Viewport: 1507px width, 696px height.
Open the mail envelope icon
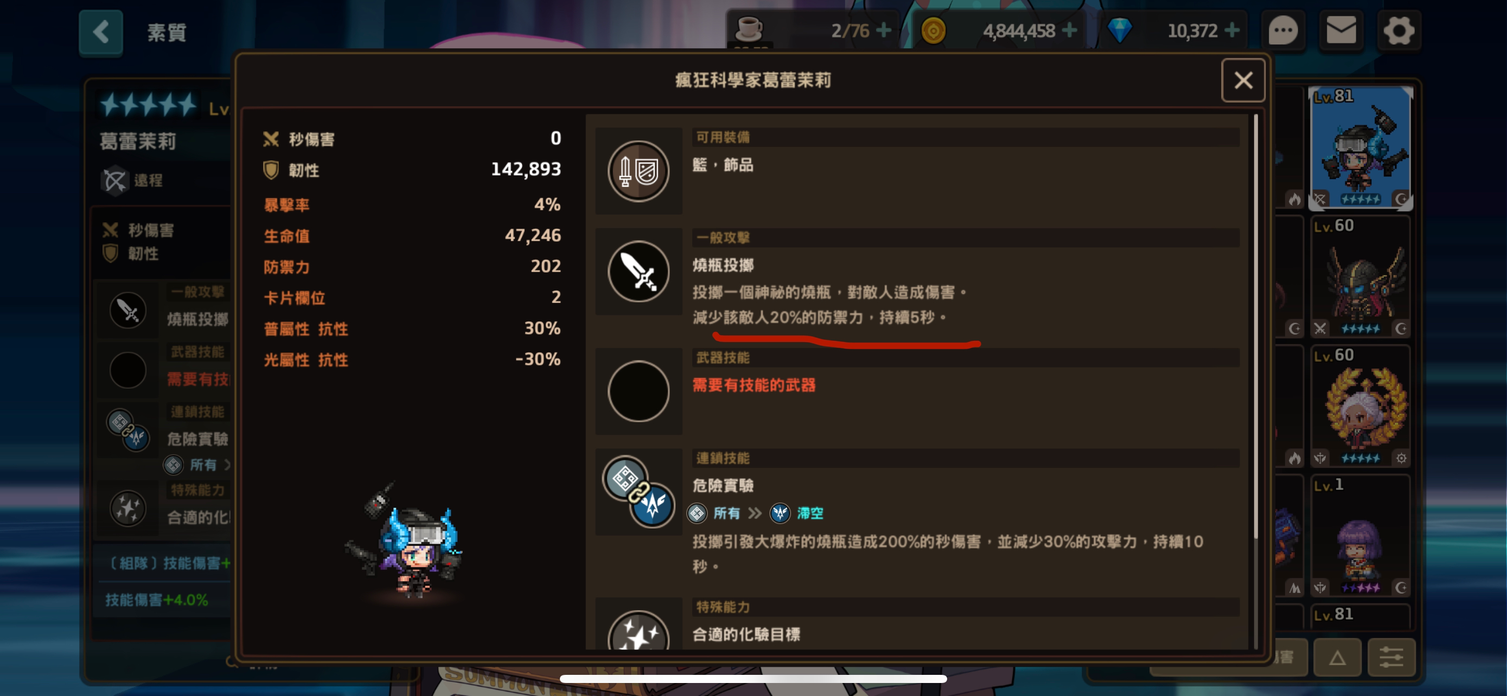[x=1341, y=30]
